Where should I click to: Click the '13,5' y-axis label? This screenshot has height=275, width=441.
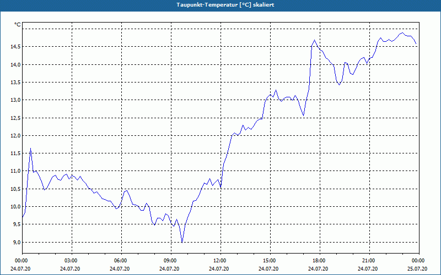pyautogui.click(x=15, y=82)
